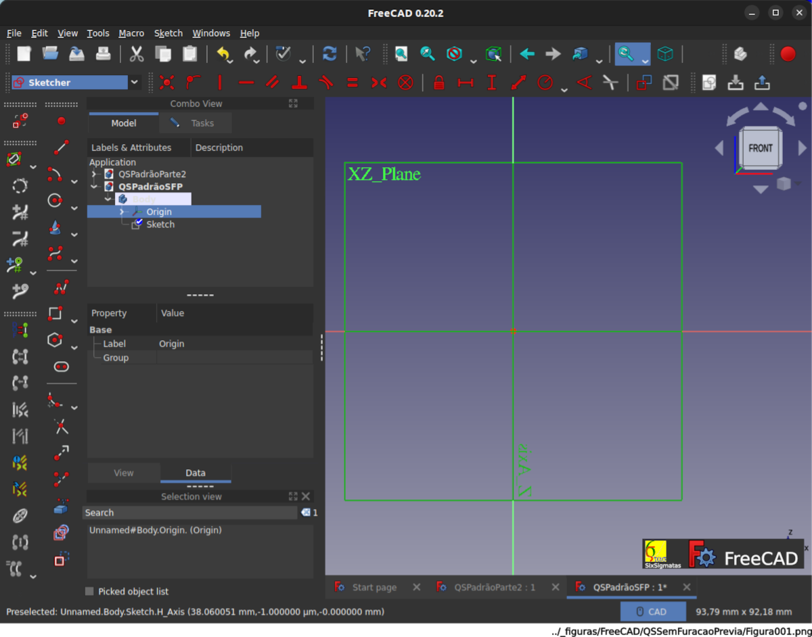Switch to the Tasks tab
Viewport: 812px width, 637px height.
tap(195, 123)
